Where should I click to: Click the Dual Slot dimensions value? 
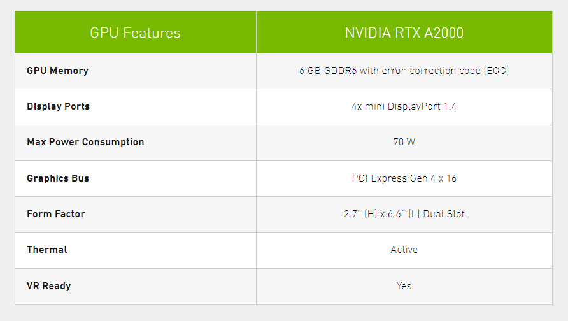pyautogui.click(x=404, y=214)
